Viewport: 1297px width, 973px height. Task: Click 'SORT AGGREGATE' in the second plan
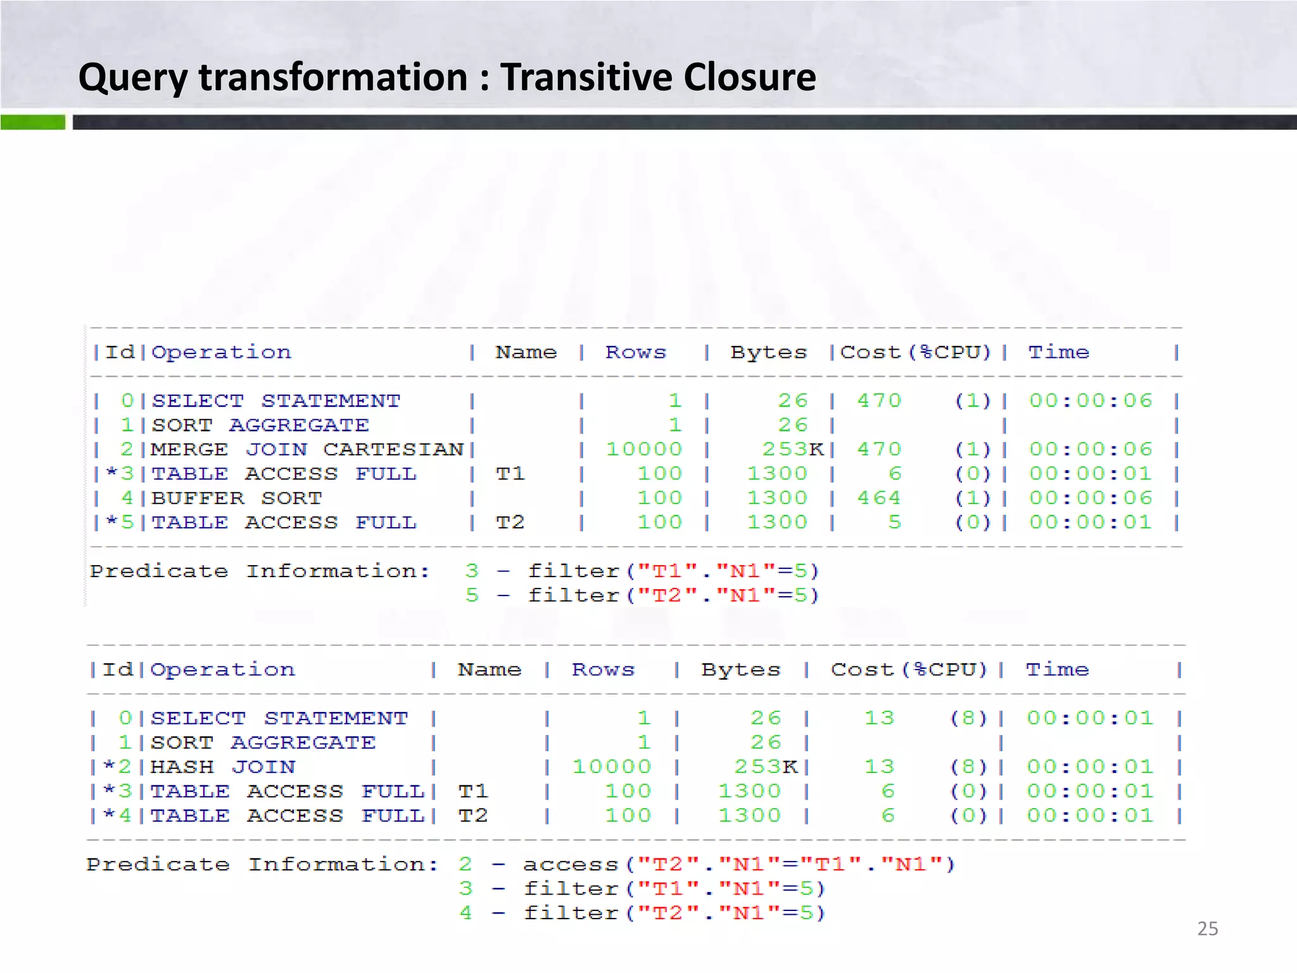click(263, 742)
